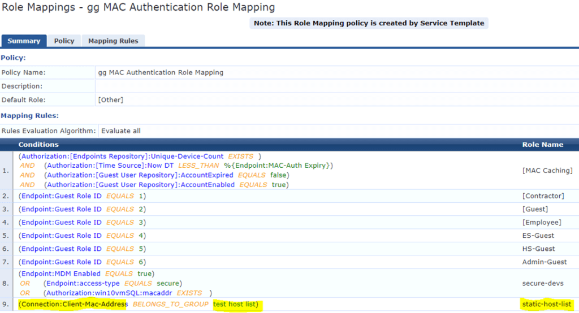Select highlighted static-host-list role
Viewport: 579px width, 313px height.
coord(547,305)
